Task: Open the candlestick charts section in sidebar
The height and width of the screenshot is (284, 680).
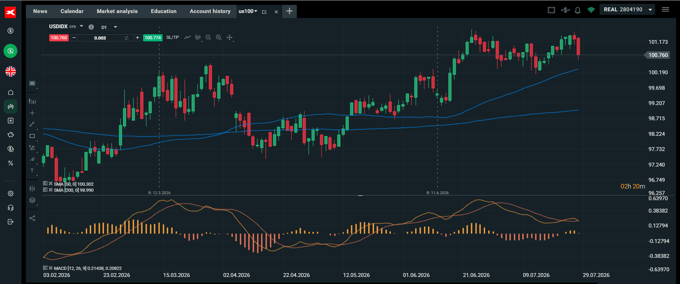Action: coord(11,107)
